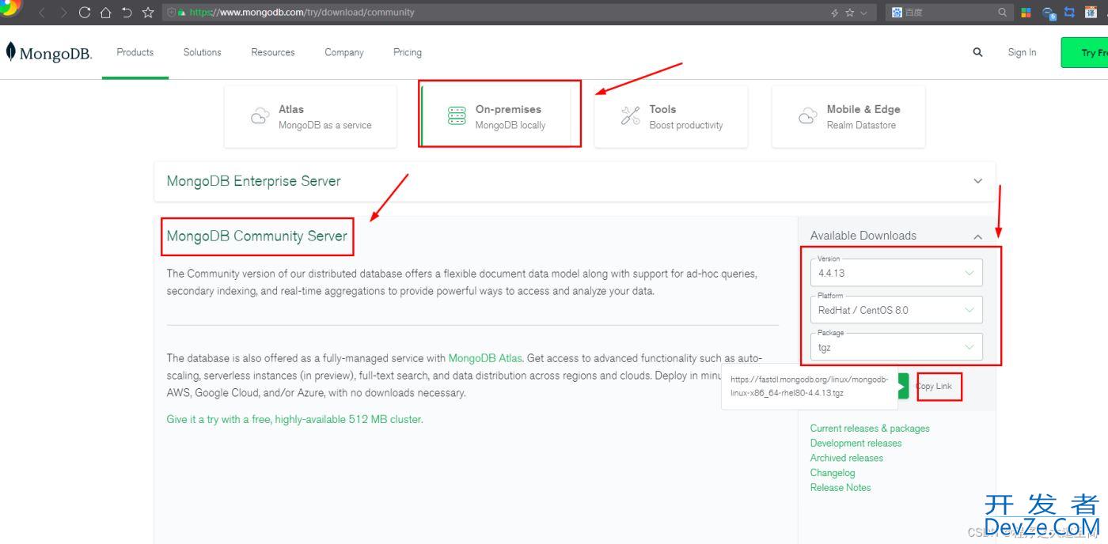This screenshot has width=1108, height=544.
Task: Bookmark page using star inside the address bar
Action: (x=850, y=13)
